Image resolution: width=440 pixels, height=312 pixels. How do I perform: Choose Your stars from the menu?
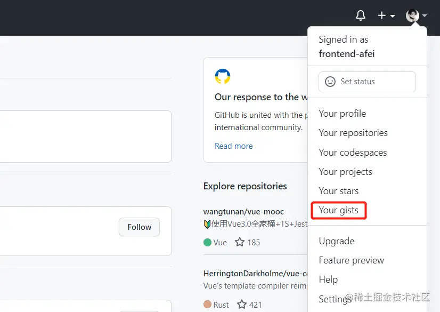coord(338,191)
